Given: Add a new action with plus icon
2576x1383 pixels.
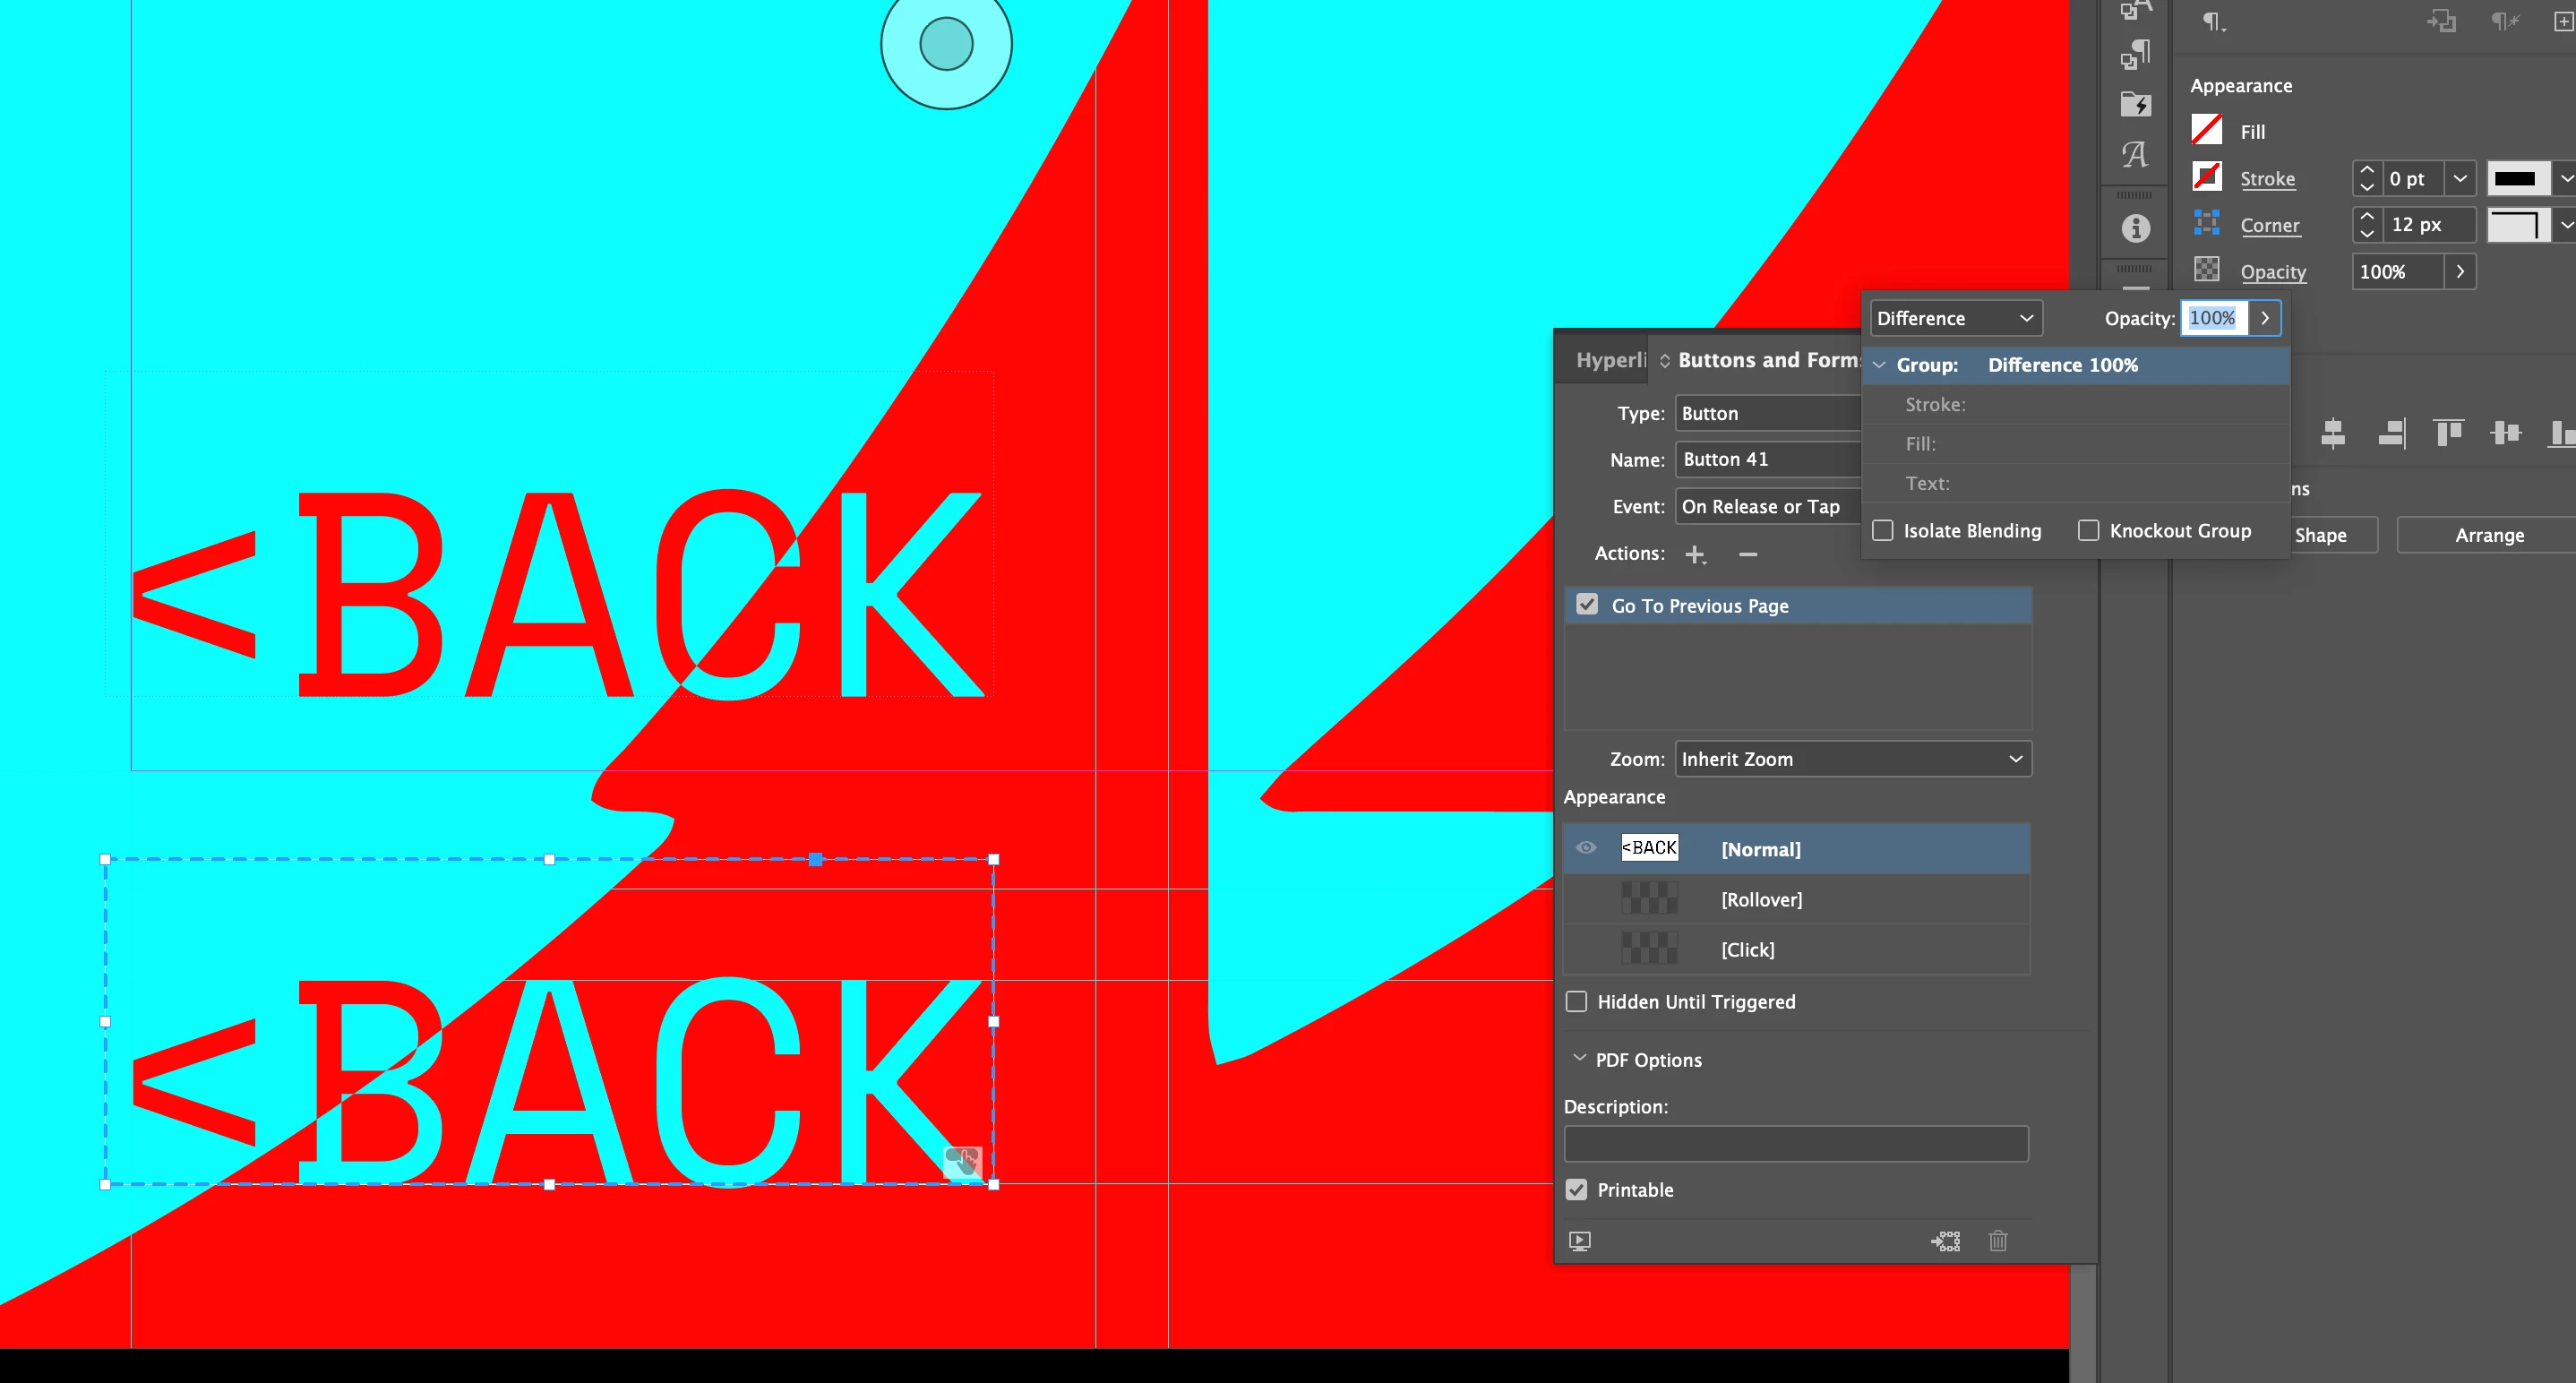Looking at the screenshot, I should [x=1695, y=554].
